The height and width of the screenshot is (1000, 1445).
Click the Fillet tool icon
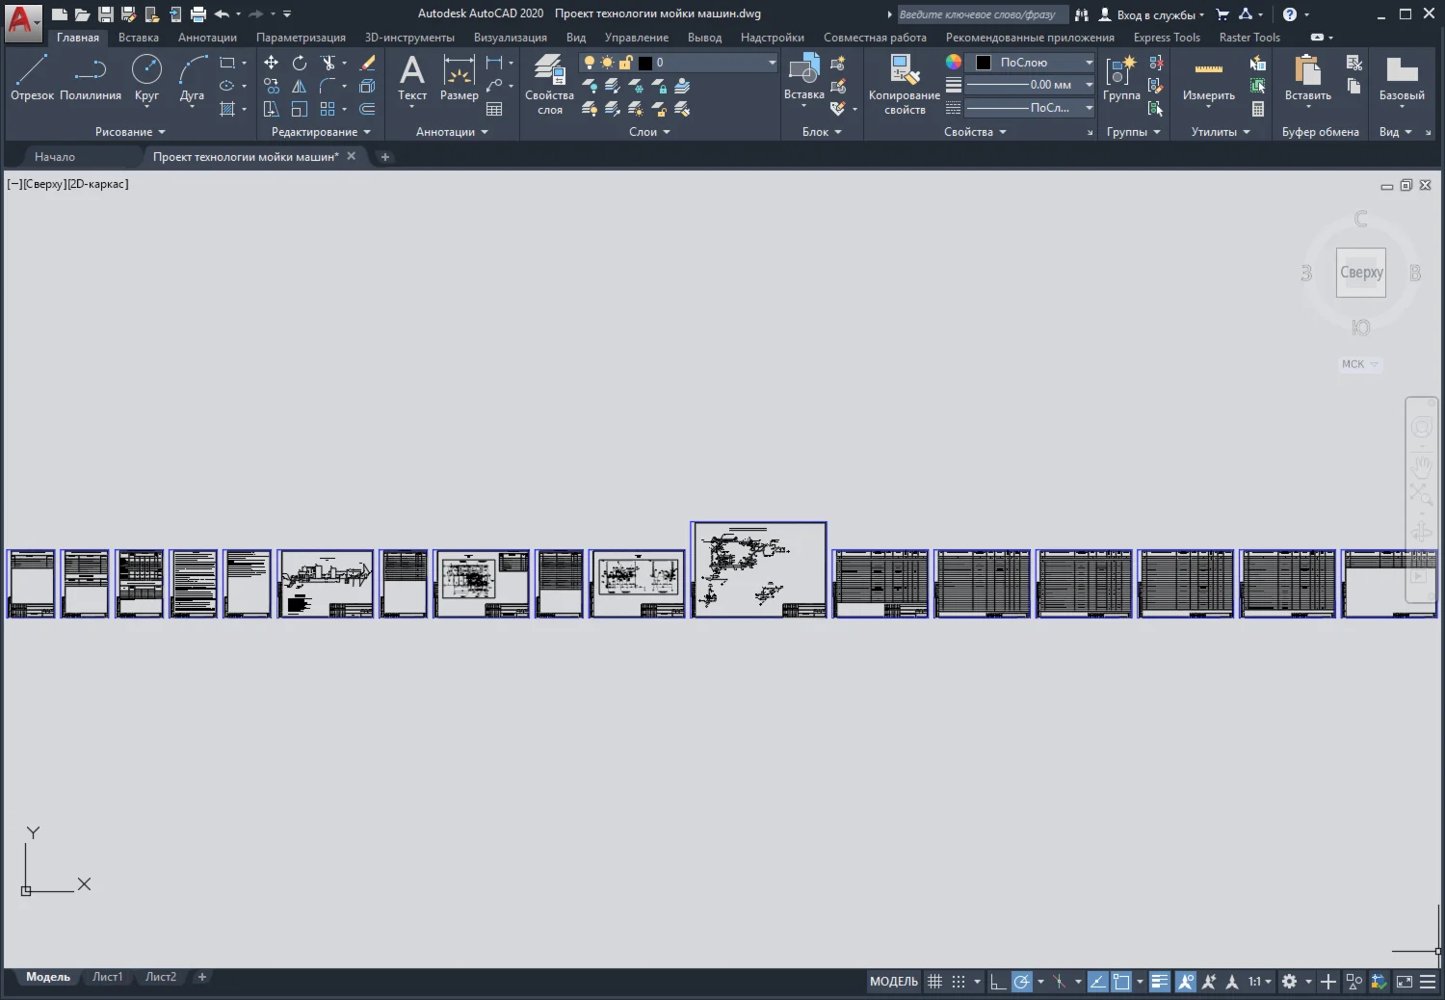click(328, 86)
